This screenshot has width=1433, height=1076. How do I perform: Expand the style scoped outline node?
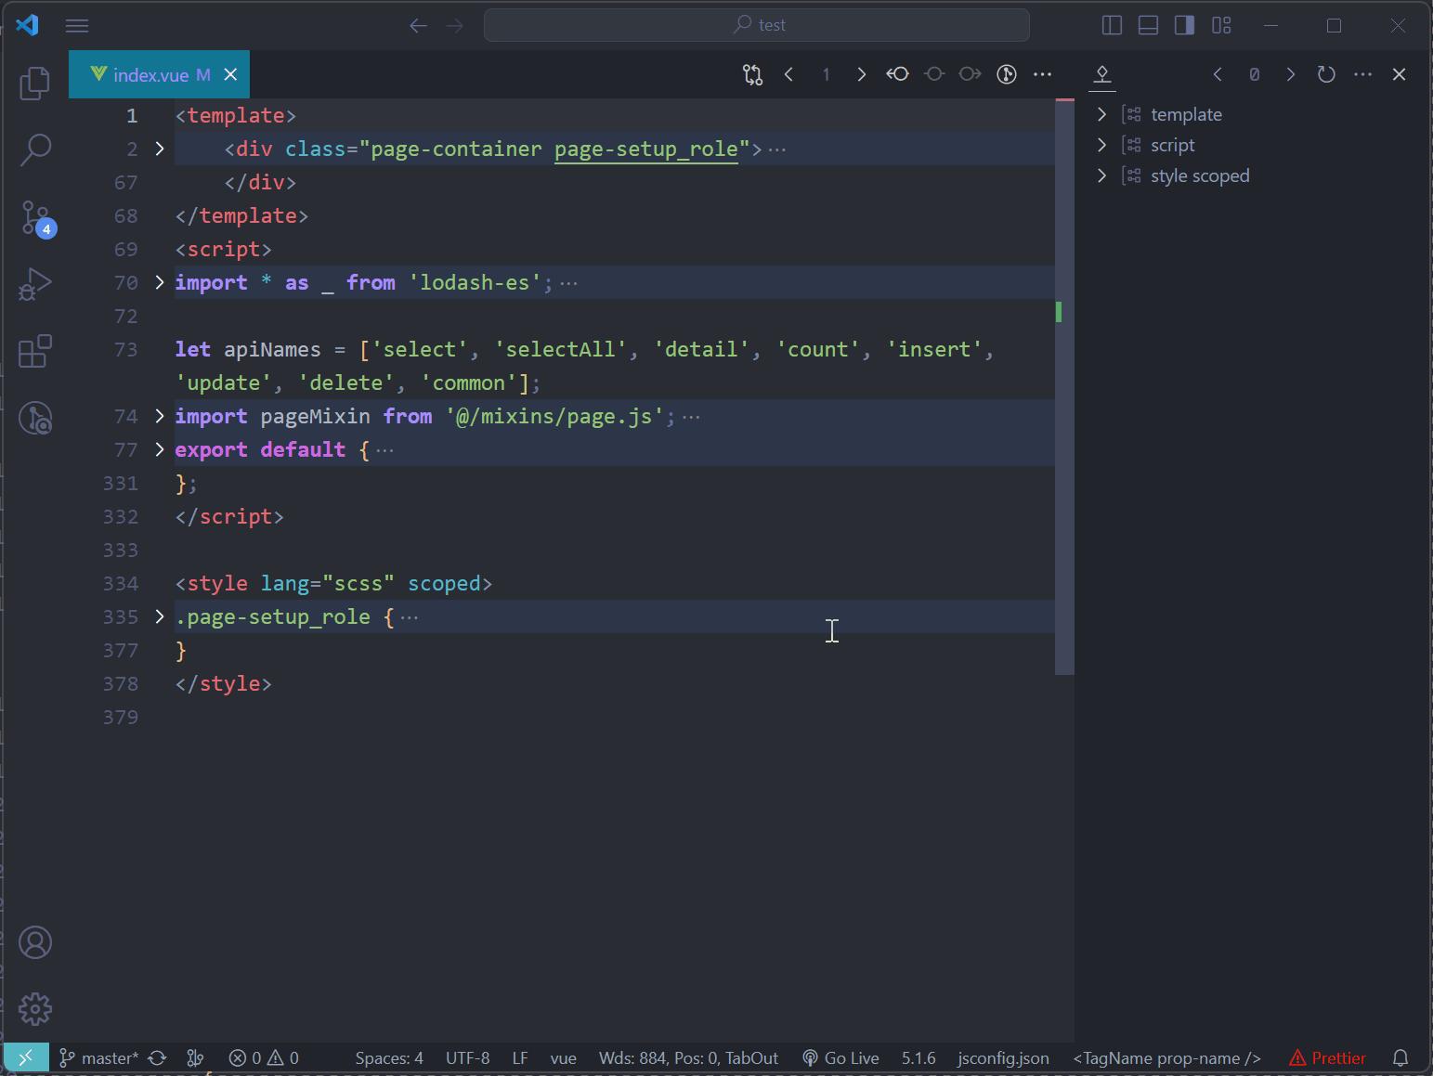tap(1101, 175)
